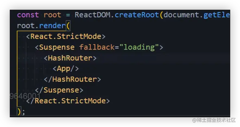The image size is (240, 127).
Task: Click the <App/> component tag
Action: [x=66, y=69]
